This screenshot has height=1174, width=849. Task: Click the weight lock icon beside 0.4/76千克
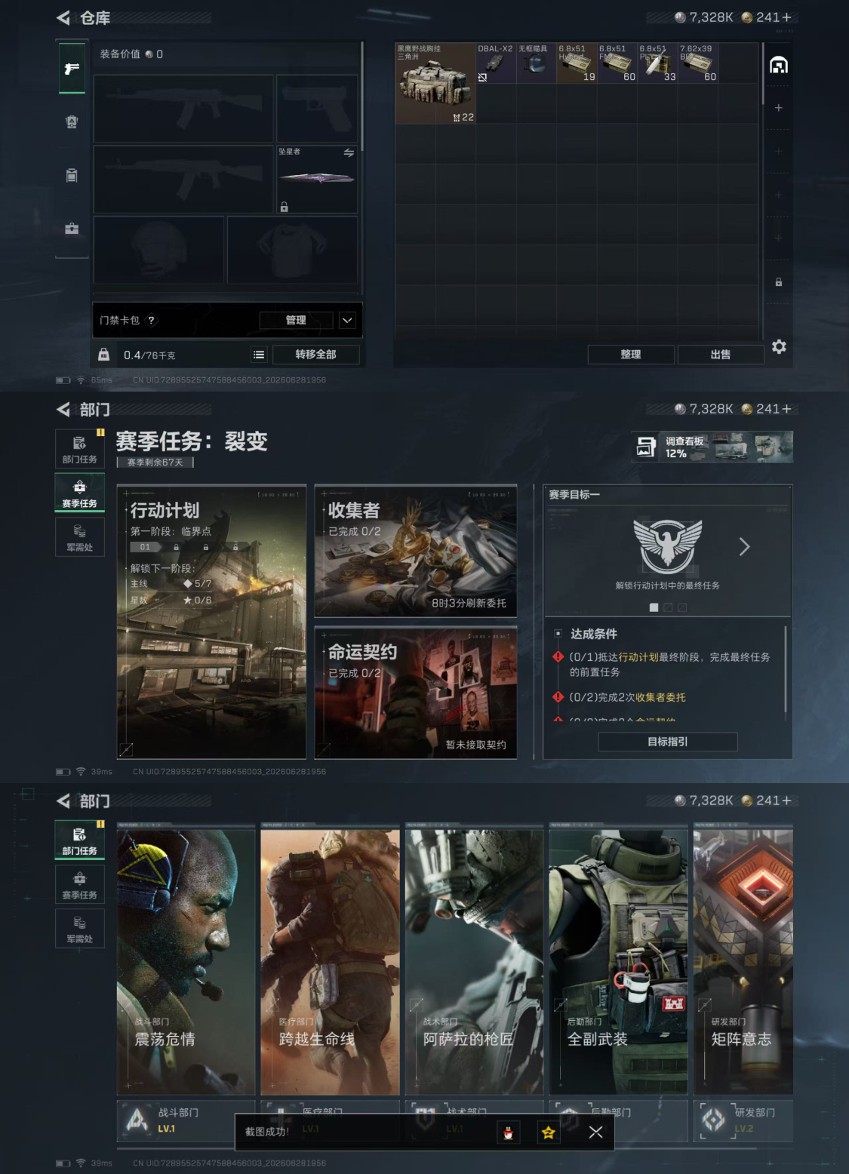103,355
